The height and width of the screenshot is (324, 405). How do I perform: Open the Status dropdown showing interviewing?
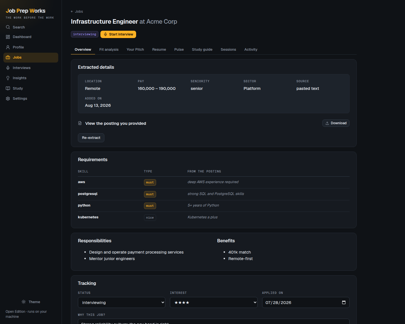pos(121,302)
